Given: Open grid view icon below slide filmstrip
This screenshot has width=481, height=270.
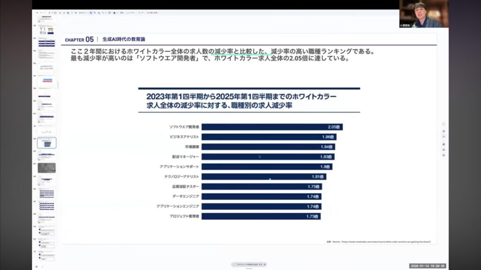Looking at the screenshot, I should point(37,266).
